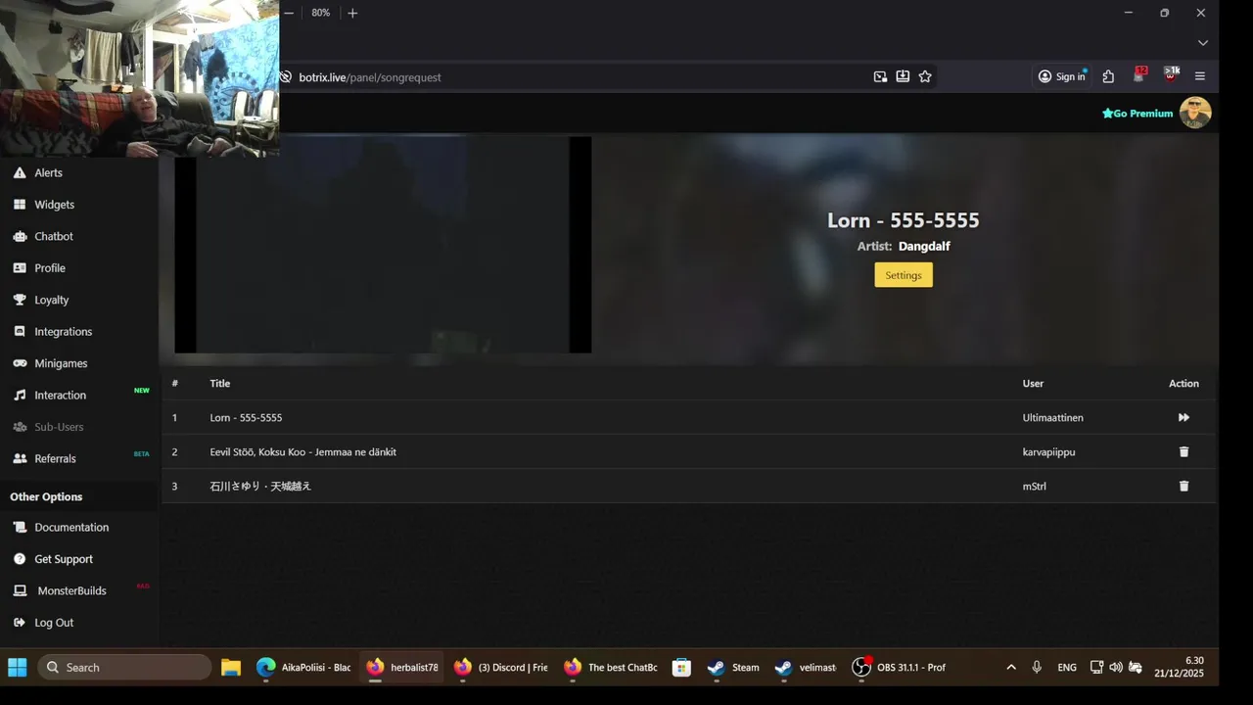Screen dimensions: 1253x705
Task: Open extension icon with 1k badge
Action: [1171, 75]
